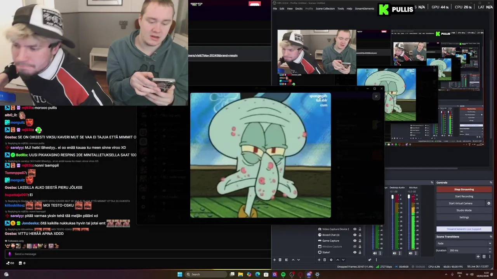This screenshot has height=279, width=497.
Task: Hide the Video Capture Device 2 source
Action: 355,229
